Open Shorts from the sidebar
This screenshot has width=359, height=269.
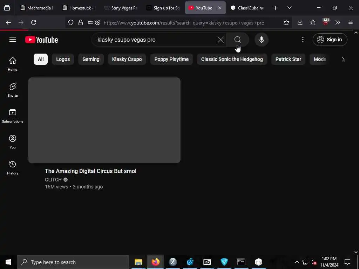13,90
